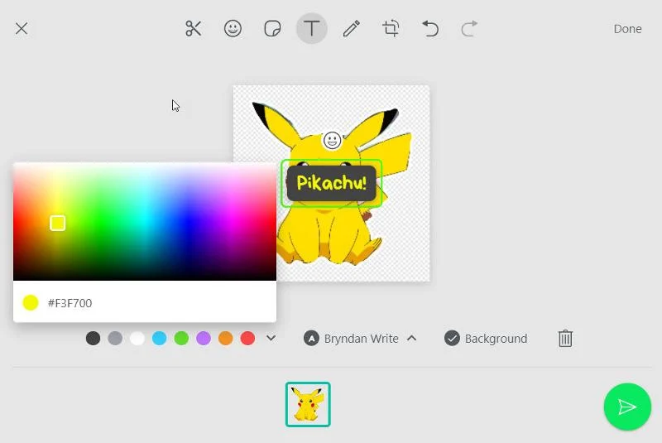The width and height of the screenshot is (662, 443).
Task: Expand the font list chevron
Action: [412, 339]
